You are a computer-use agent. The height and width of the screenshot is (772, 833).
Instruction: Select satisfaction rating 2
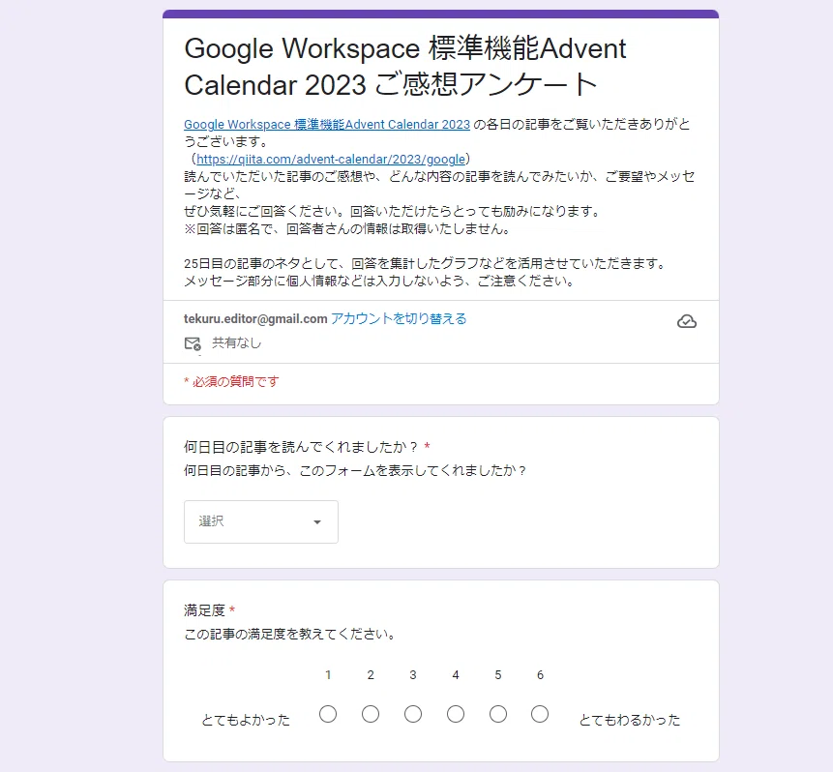click(371, 714)
